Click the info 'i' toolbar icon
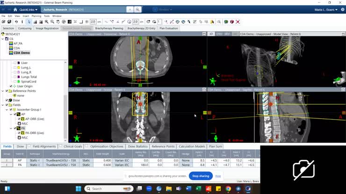Screen dimensions: 346x194 tap(22, 21)
